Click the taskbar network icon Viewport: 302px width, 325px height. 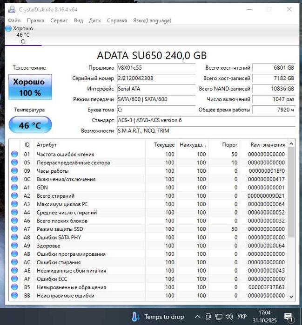click(x=219, y=317)
